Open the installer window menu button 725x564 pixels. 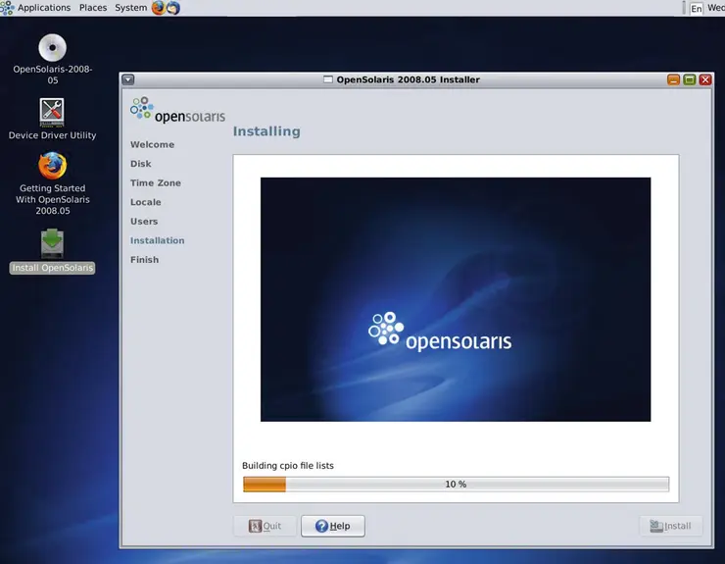(x=128, y=79)
